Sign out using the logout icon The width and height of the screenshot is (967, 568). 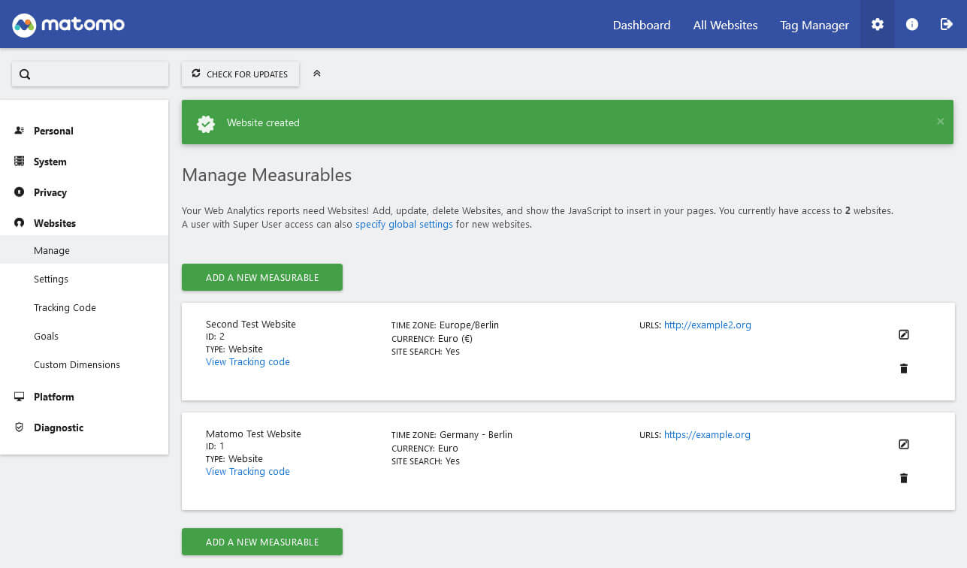945,24
